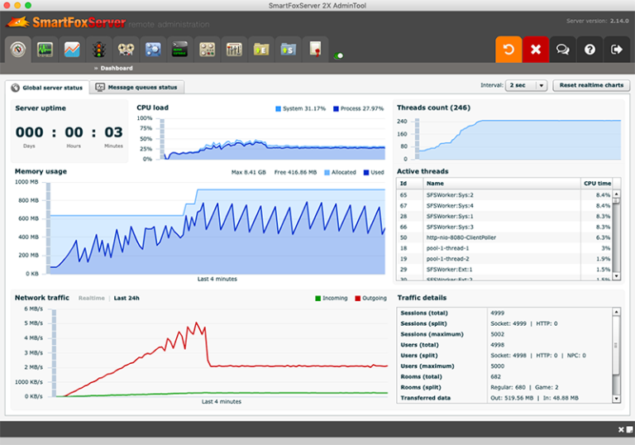Select thread row SFSWorker:Sys:4
635x445 pixels.
(x=504, y=205)
